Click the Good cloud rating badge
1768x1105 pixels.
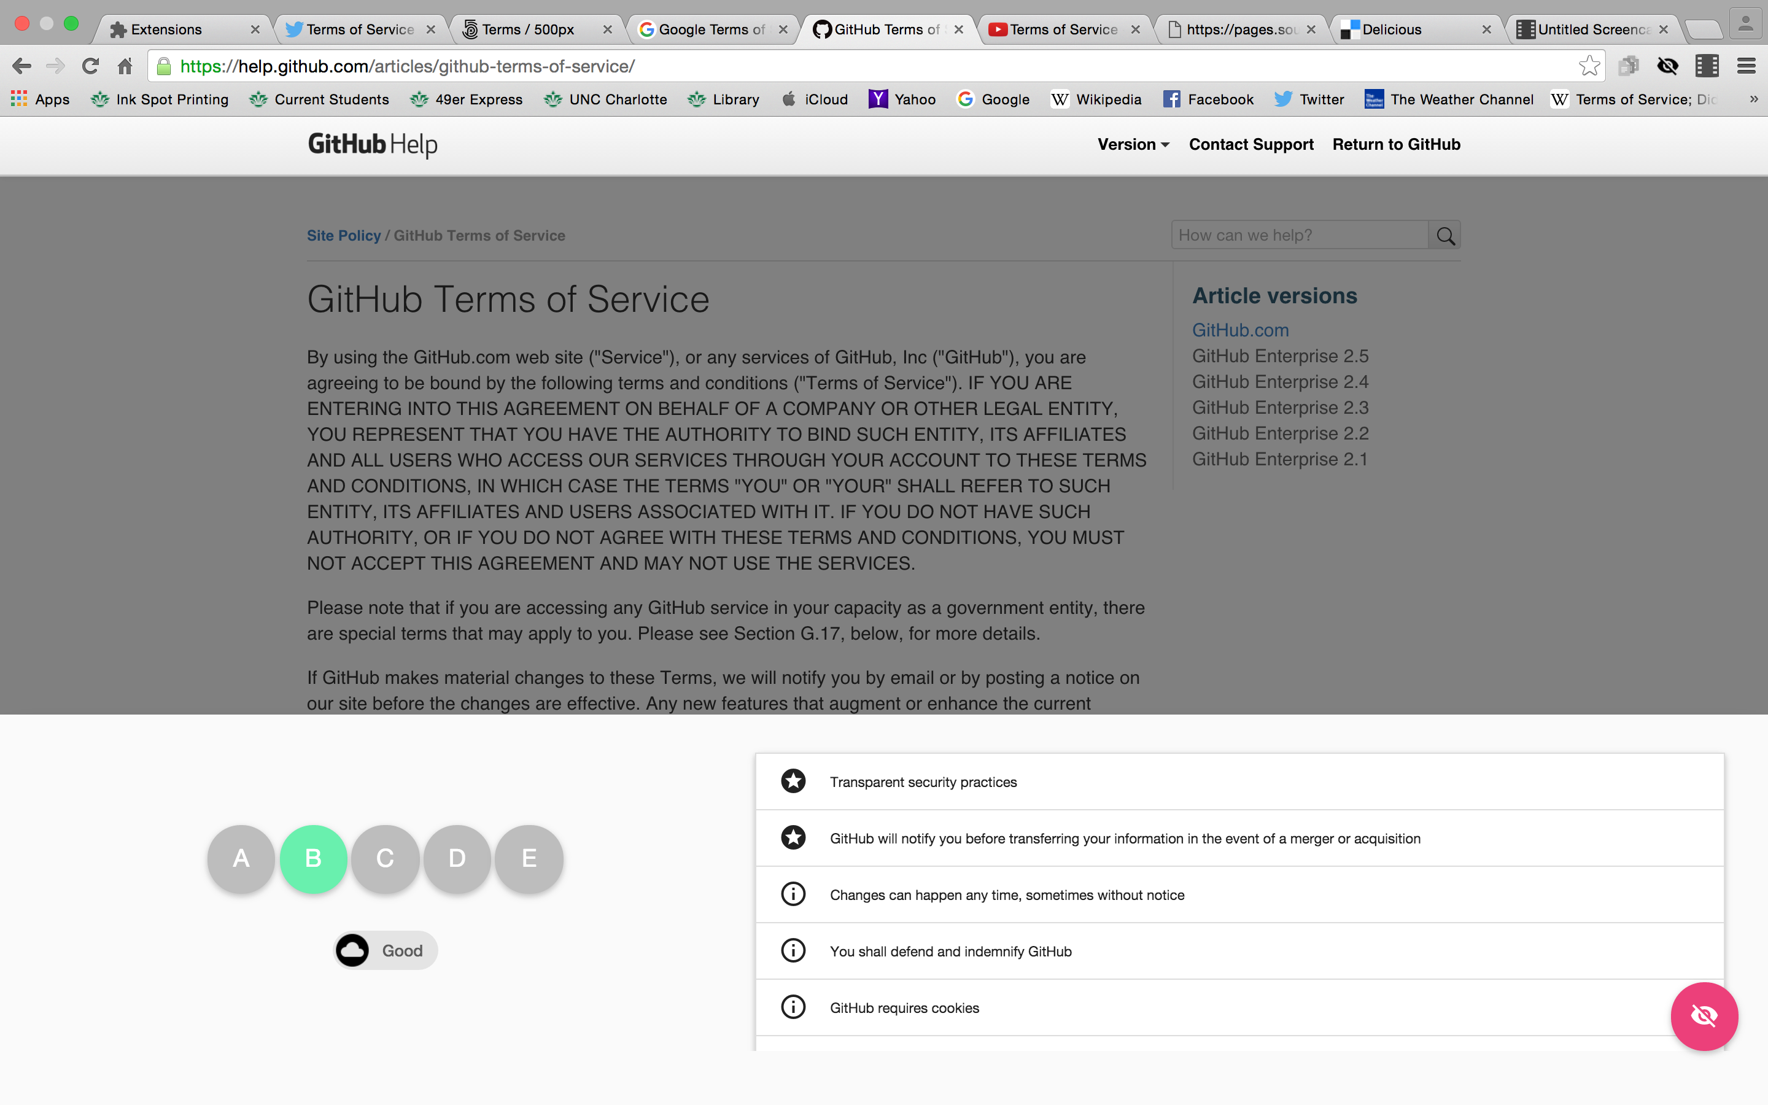(386, 950)
